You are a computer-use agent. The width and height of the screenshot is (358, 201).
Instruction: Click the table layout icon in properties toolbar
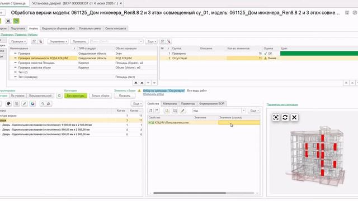point(175,111)
